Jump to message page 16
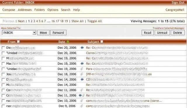 point(53,21)
